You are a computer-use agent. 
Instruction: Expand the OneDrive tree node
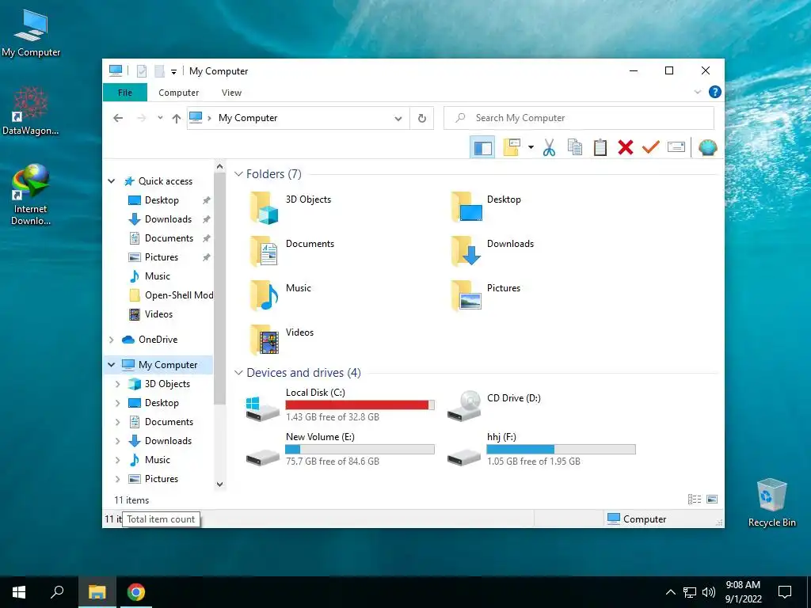[x=111, y=340]
